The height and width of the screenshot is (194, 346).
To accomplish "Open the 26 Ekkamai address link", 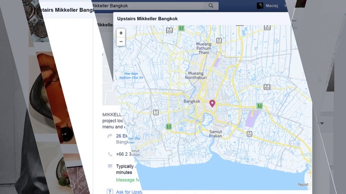I will pyautogui.click(x=122, y=136).
